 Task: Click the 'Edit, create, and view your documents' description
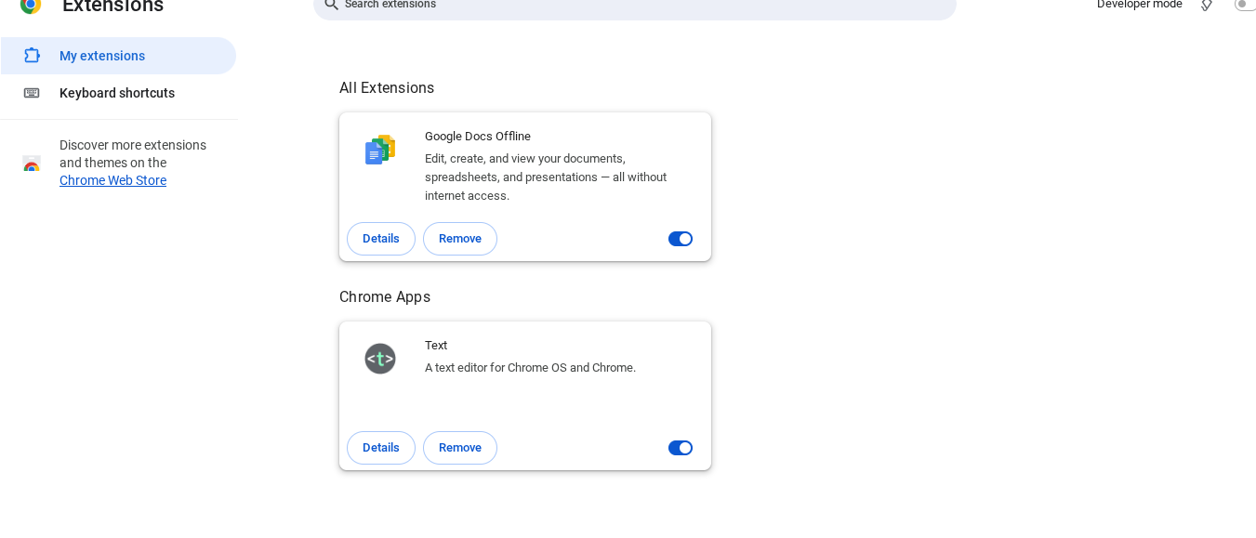coord(546,177)
